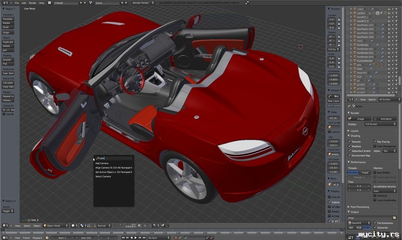This screenshot has width=402, height=240.
Task: Click the Duplicate button
Action: 8,42
